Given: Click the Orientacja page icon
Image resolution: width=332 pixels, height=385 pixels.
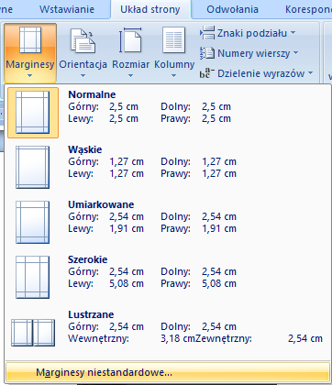Looking at the screenshot, I should [x=83, y=40].
